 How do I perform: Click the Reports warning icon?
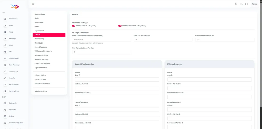(x=5, y=78)
